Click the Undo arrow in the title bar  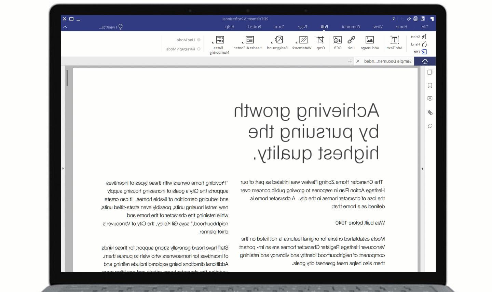409,19
